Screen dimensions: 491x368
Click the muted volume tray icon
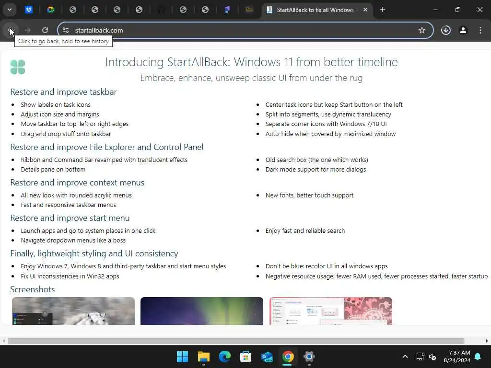pos(433,356)
